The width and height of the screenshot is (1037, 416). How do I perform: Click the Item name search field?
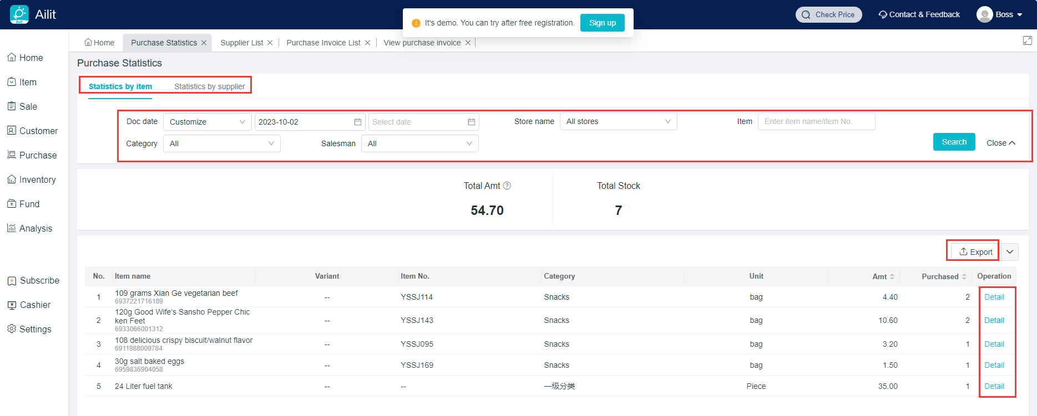816,121
